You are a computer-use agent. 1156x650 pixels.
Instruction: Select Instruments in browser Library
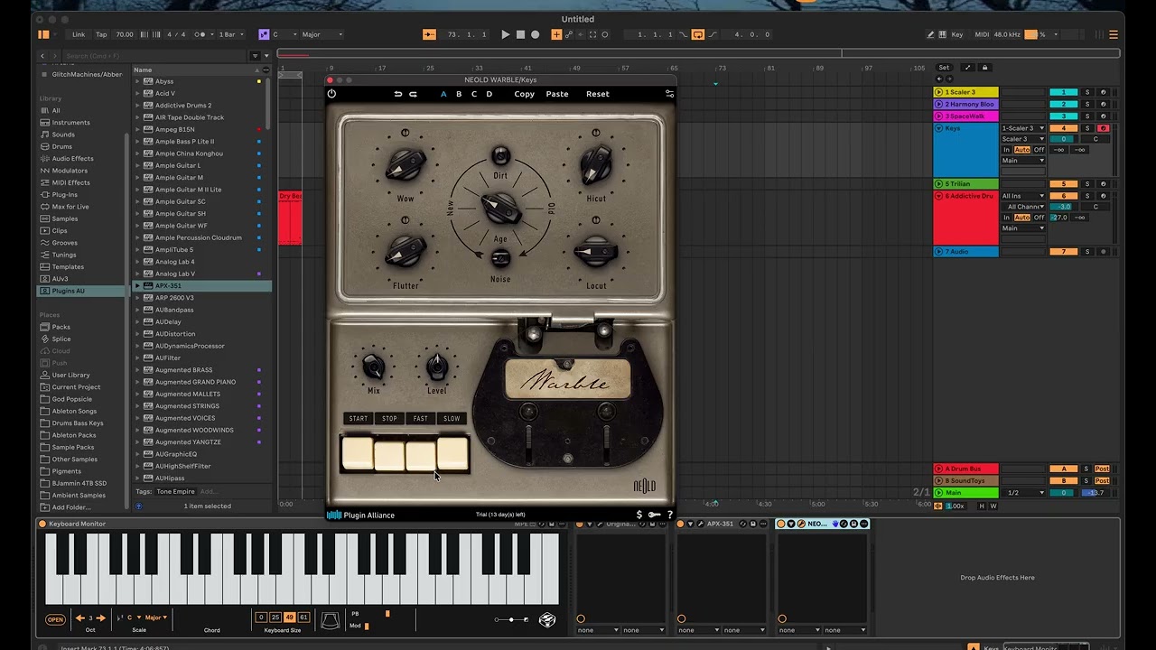70,123
